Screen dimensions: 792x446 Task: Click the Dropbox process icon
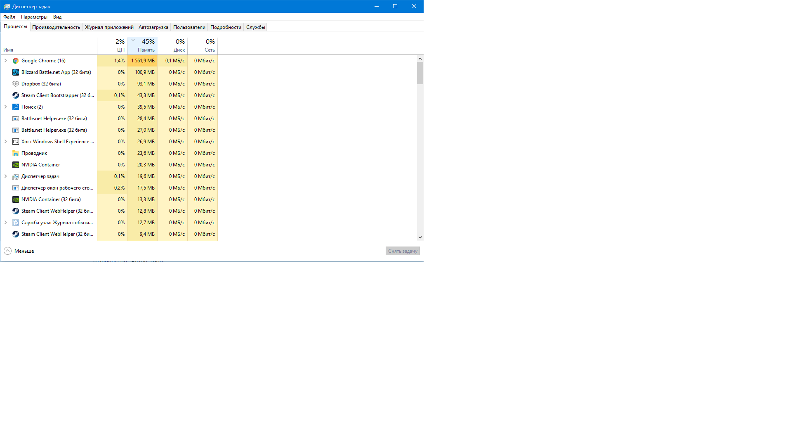click(x=16, y=84)
